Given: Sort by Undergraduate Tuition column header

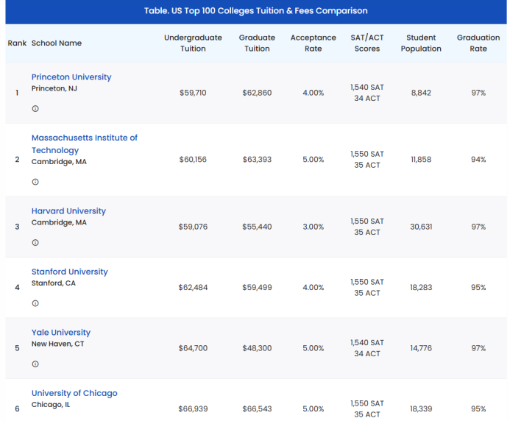Looking at the screenshot, I should click(193, 43).
